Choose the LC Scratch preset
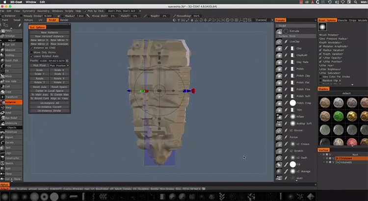 tap(296, 151)
